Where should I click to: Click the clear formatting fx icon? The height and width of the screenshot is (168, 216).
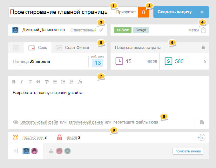click(x=80, y=82)
